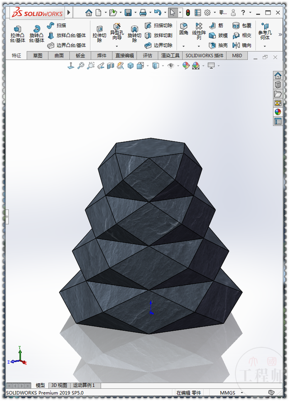
Task: Choose the 扫描 sweep tool
Action: click(x=56, y=25)
